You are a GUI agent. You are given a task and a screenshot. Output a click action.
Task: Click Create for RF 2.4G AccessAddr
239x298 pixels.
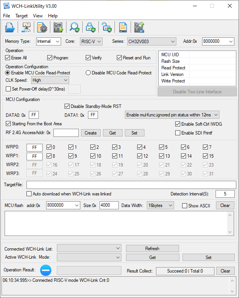(x=91, y=133)
